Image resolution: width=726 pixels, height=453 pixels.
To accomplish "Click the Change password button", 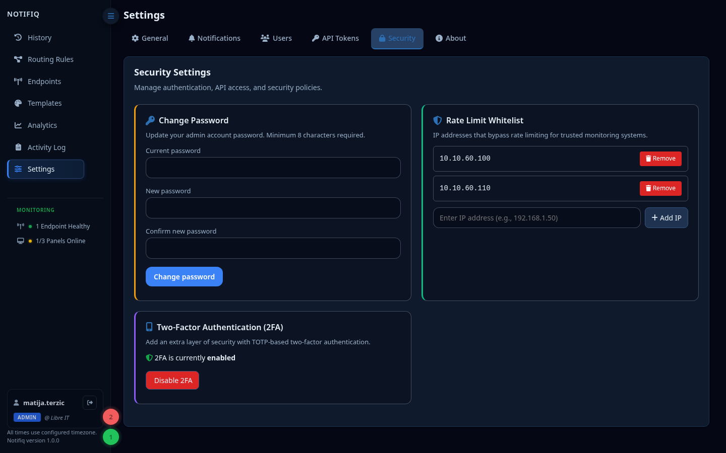I will click(184, 277).
